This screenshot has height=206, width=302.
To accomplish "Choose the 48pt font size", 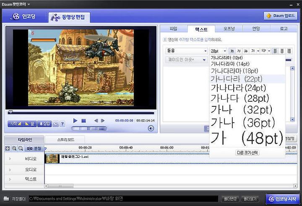I will 247,138.
